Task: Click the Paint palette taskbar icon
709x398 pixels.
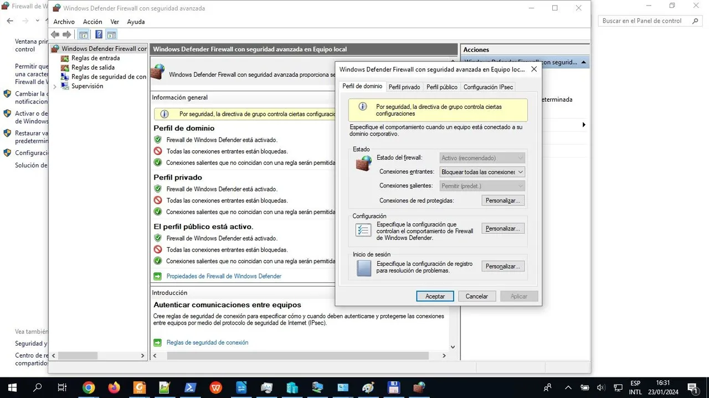Action: 368,387
